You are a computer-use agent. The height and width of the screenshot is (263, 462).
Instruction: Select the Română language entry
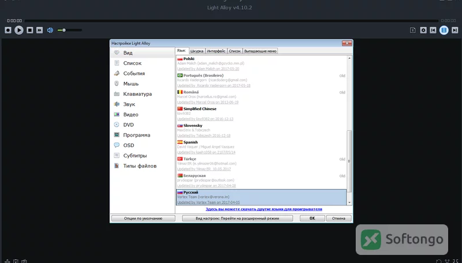coord(262,97)
